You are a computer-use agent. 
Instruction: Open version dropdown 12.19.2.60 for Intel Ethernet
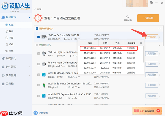[x=79, y=87]
